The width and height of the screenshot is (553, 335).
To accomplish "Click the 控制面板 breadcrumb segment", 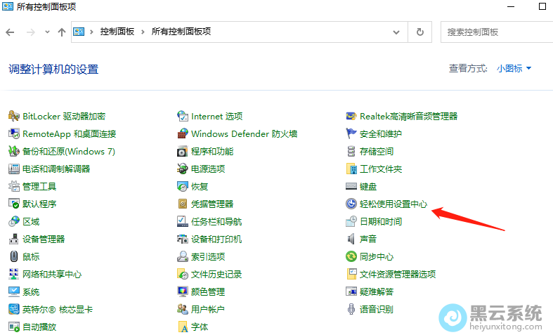I will point(117,32).
